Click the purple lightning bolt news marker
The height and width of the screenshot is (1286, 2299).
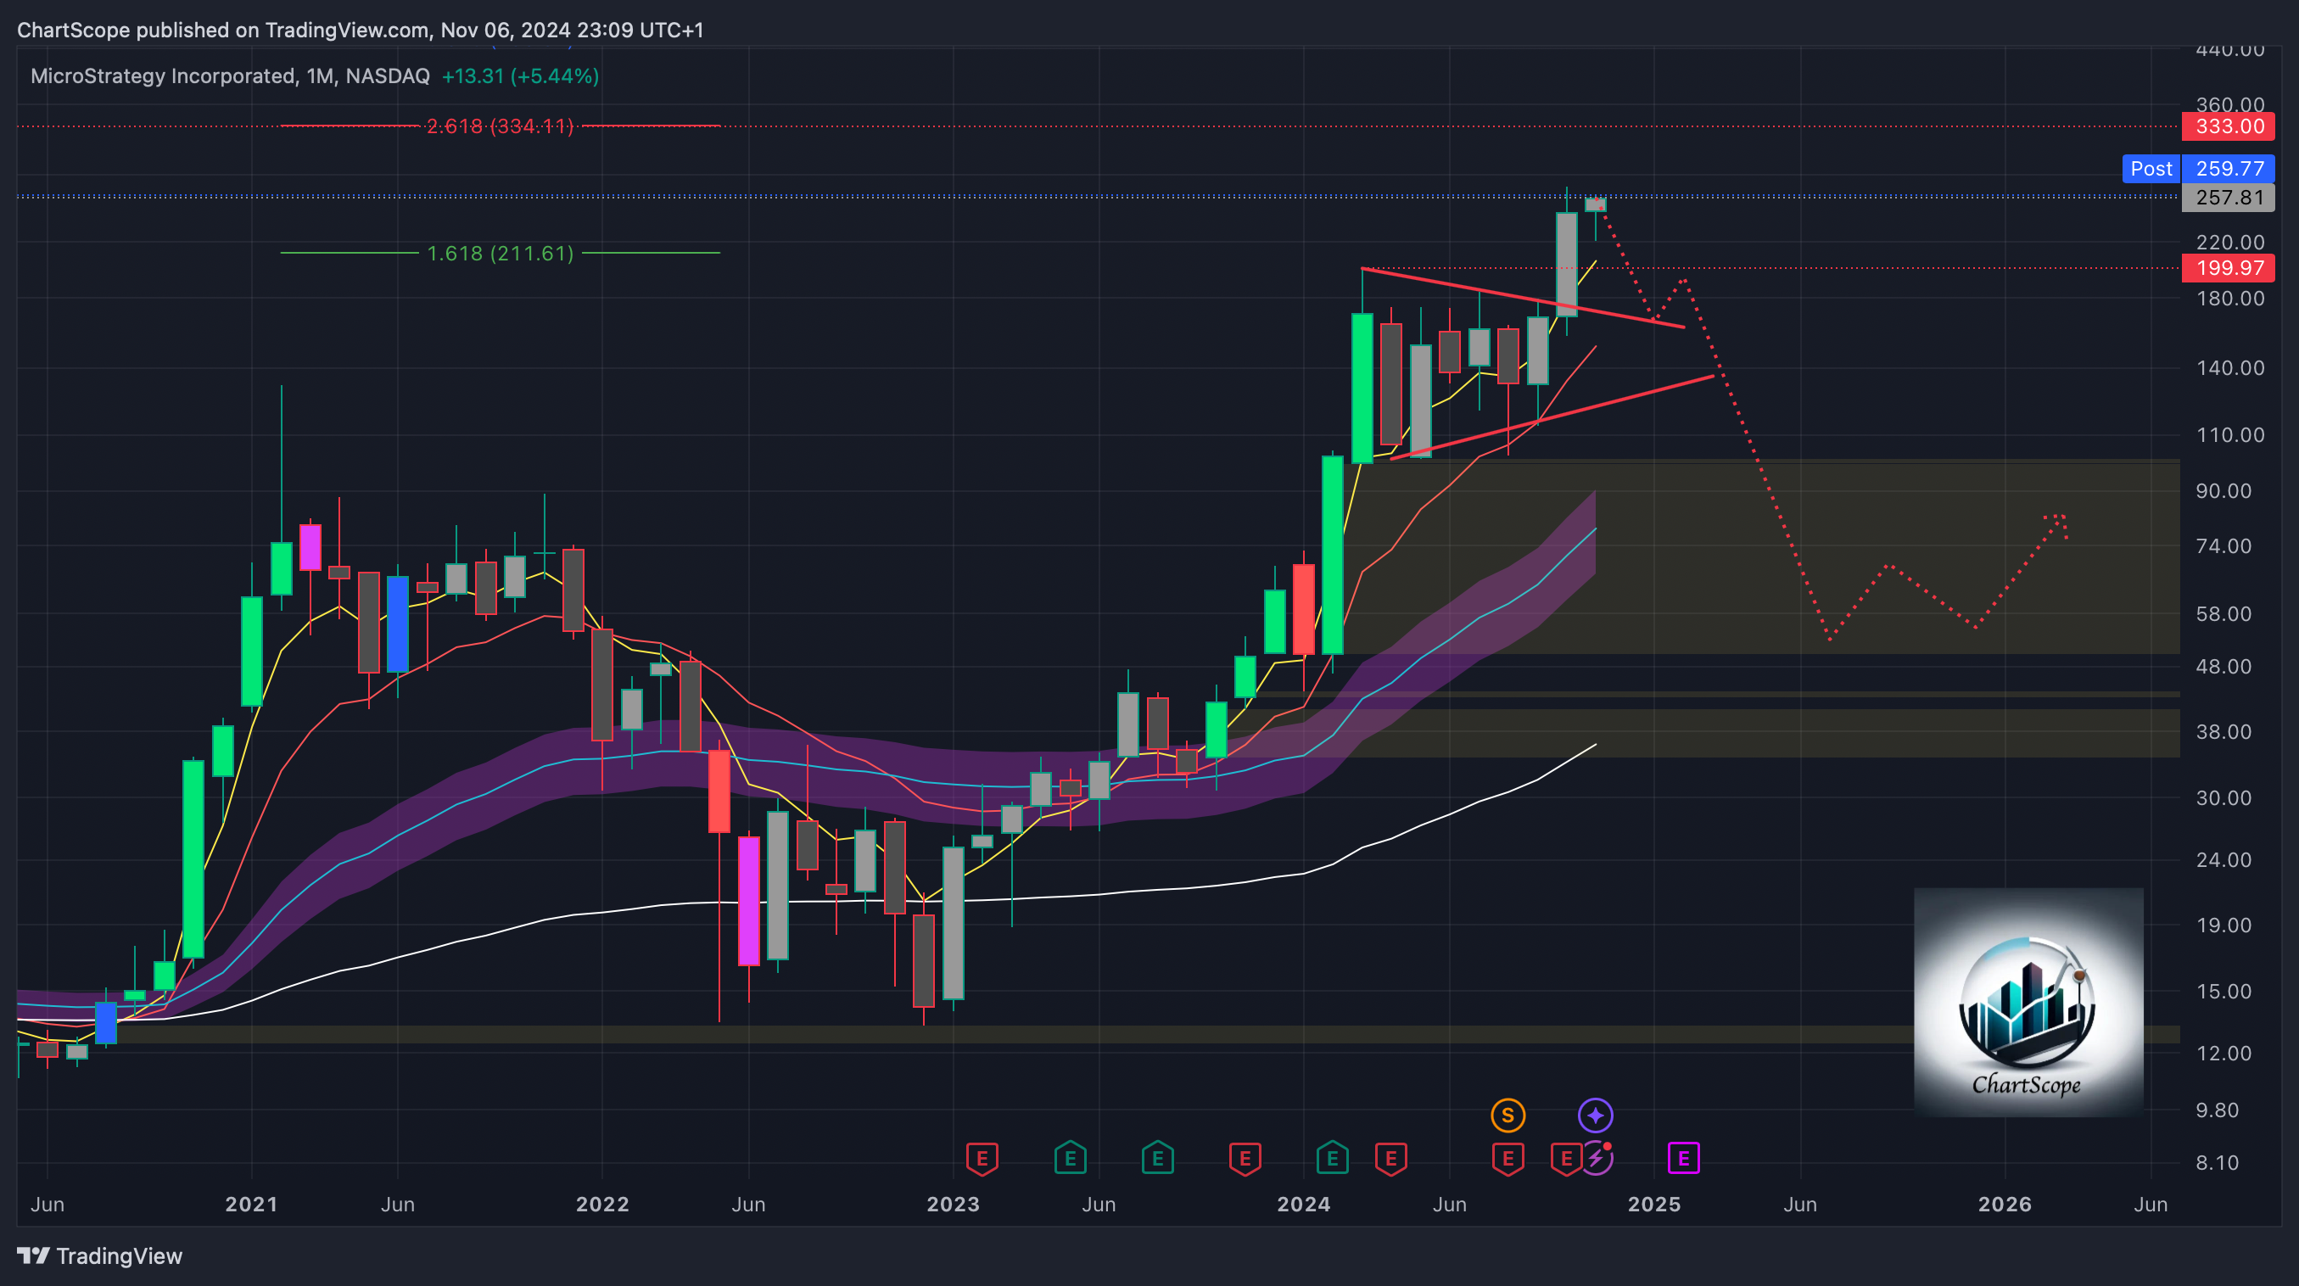click(1595, 1160)
